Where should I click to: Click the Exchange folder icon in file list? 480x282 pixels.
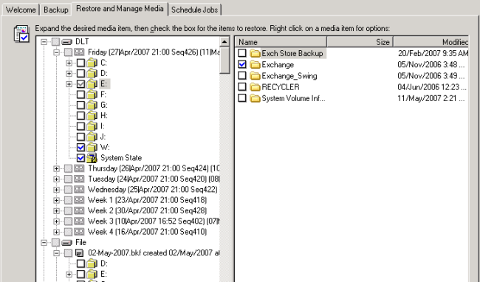coord(255,64)
